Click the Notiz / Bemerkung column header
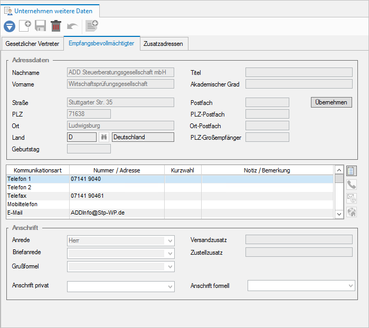Image resolution: width=369 pixels, height=328 pixels. click(x=267, y=170)
